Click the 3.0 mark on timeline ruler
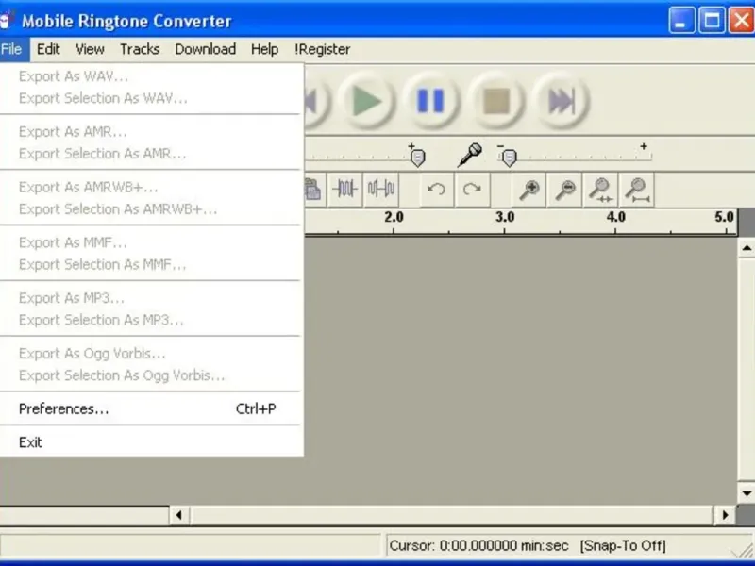The width and height of the screenshot is (755, 566). click(x=505, y=217)
